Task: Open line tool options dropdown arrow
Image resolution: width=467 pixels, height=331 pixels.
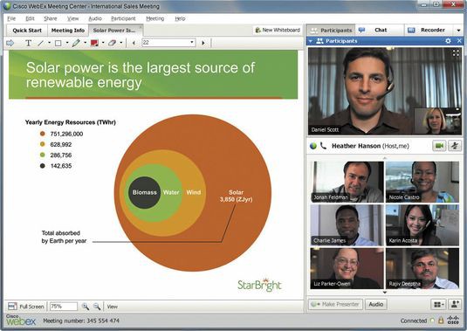Action: coord(50,43)
